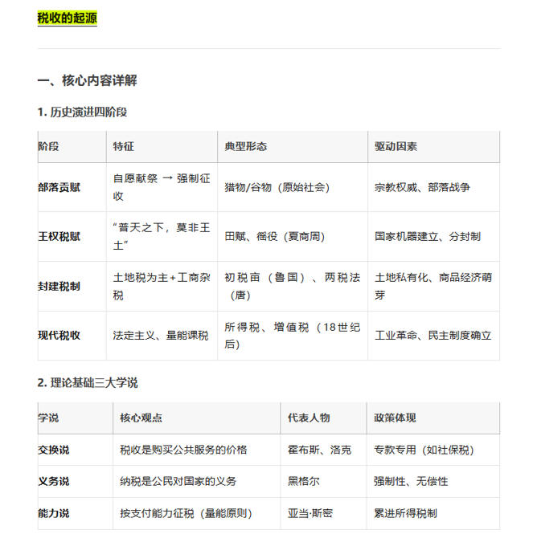
Task: Click the 核心观点 column header
Action: [141, 418]
